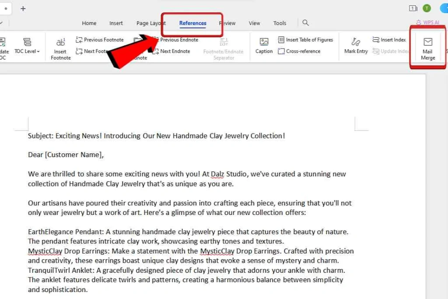448x299 pixels.
Task: Click the search magnifier icon
Action: [305, 23]
